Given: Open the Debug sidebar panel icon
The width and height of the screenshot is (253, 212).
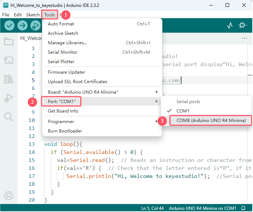Looking at the screenshot, I should point(9,98).
